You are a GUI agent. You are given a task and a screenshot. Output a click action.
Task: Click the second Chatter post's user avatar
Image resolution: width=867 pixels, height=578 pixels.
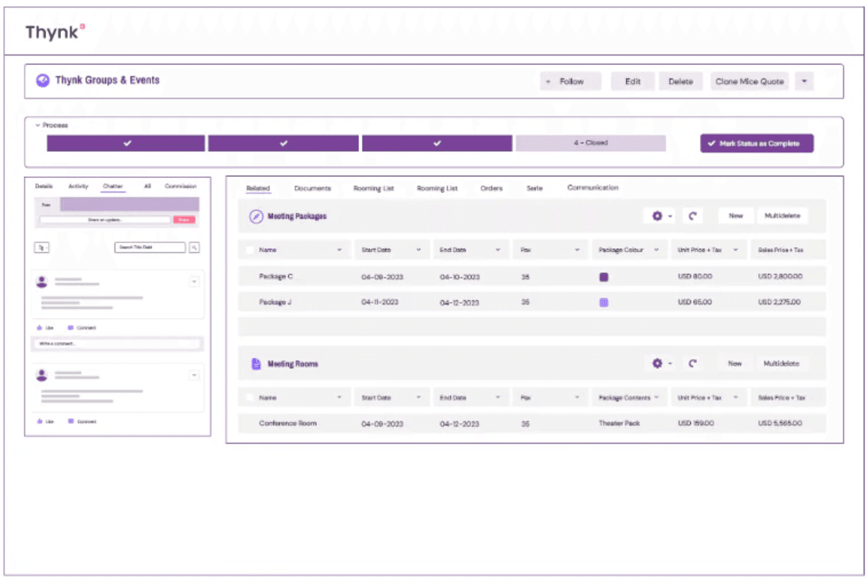coord(42,375)
